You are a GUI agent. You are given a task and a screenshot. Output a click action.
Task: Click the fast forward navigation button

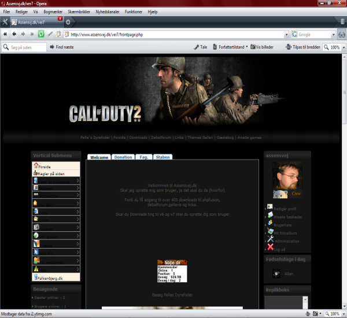coord(32,34)
